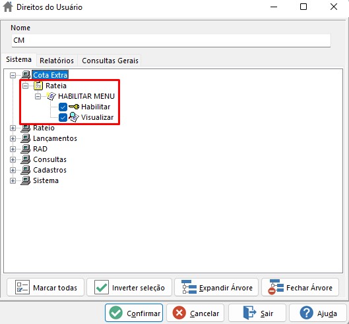Click the computer icon beside Sistema node

[x=26, y=180]
